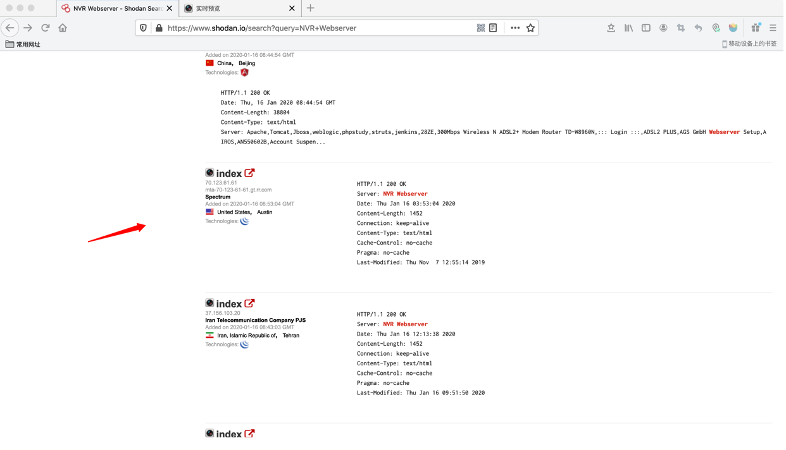Click the red technology icon under Beijing result
Viewport: 786px width, 450px height.
[x=244, y=73]
